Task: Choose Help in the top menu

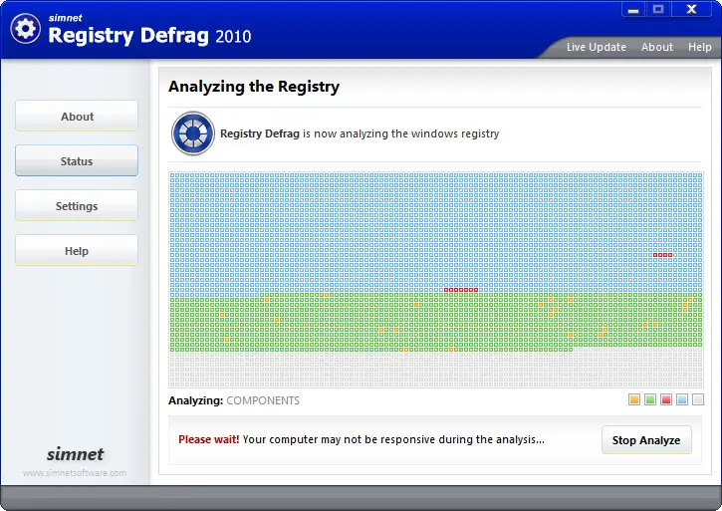Action: (699, 47)
